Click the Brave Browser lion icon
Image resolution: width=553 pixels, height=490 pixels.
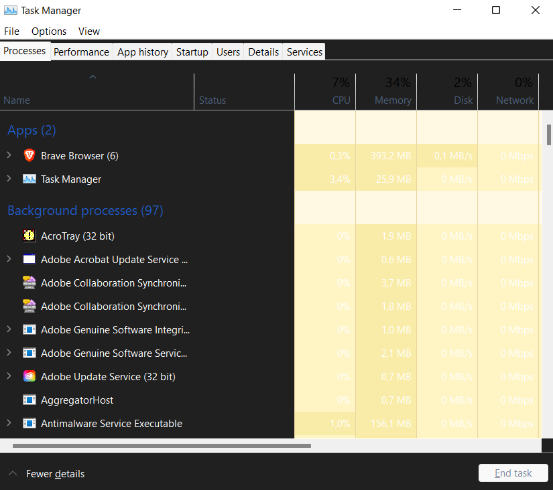(29, 155)
